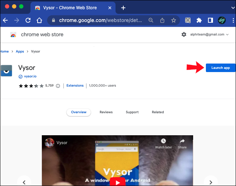
Task: Open the Chrome profile avatar
Action: coord(222,20)
